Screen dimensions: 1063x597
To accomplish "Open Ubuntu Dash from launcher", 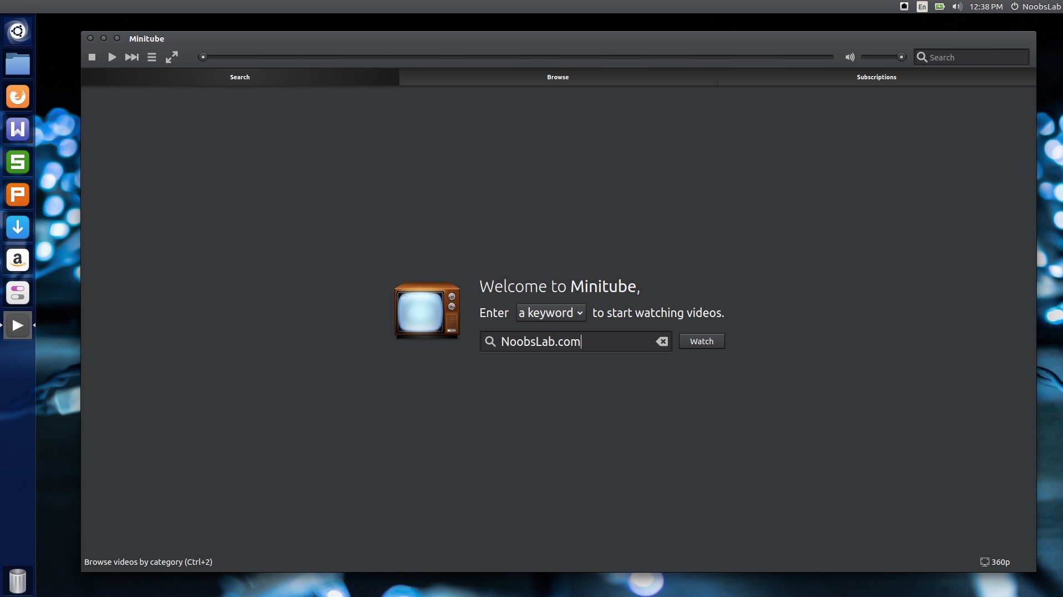I will coord(18,31).
